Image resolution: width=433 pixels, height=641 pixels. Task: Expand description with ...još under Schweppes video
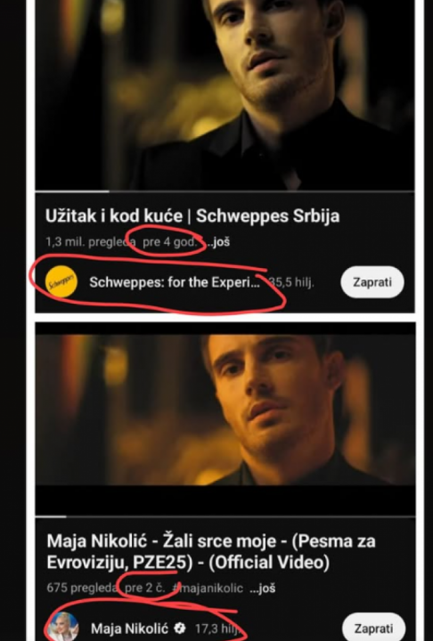pos(218,242)
